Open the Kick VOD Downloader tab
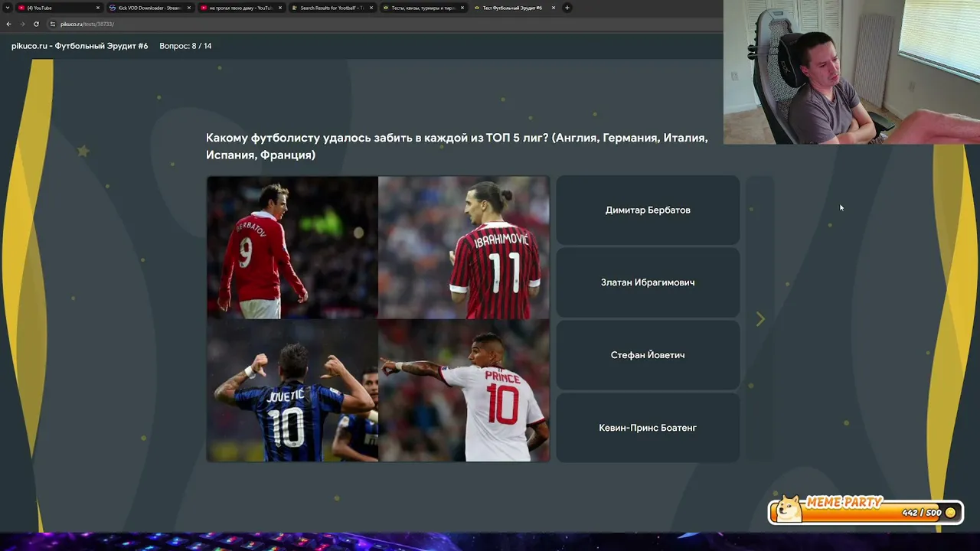 [150, 8]
